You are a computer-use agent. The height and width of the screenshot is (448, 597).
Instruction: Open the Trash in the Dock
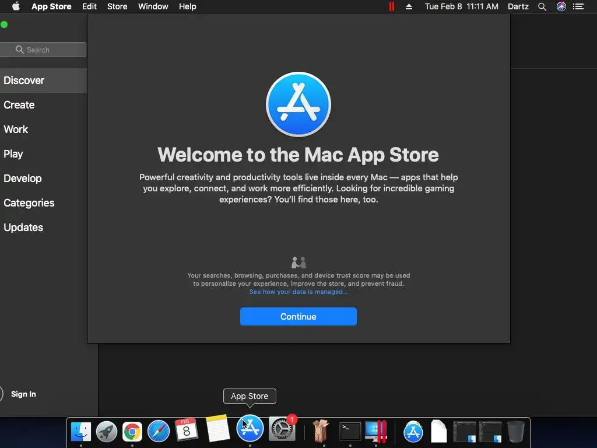click(516, 432)
